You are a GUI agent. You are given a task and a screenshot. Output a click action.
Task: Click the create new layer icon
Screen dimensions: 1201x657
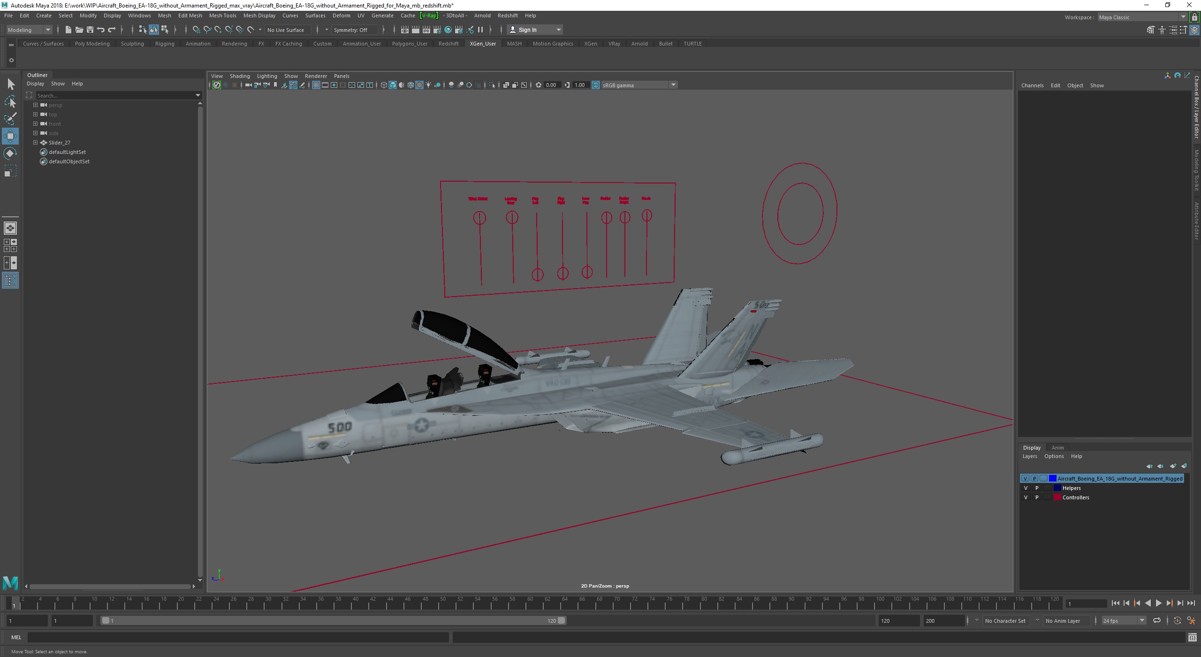(x=1173, y=466)
